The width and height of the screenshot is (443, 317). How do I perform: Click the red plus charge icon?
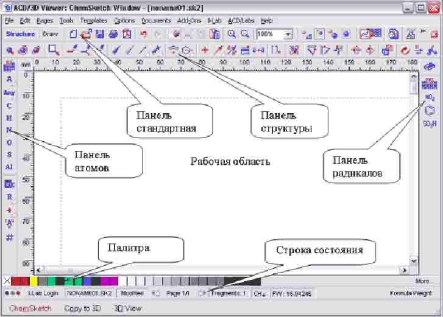point(205,51)
